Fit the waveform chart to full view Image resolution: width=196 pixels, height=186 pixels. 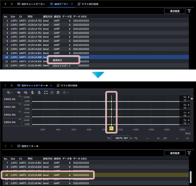(46, 93)
